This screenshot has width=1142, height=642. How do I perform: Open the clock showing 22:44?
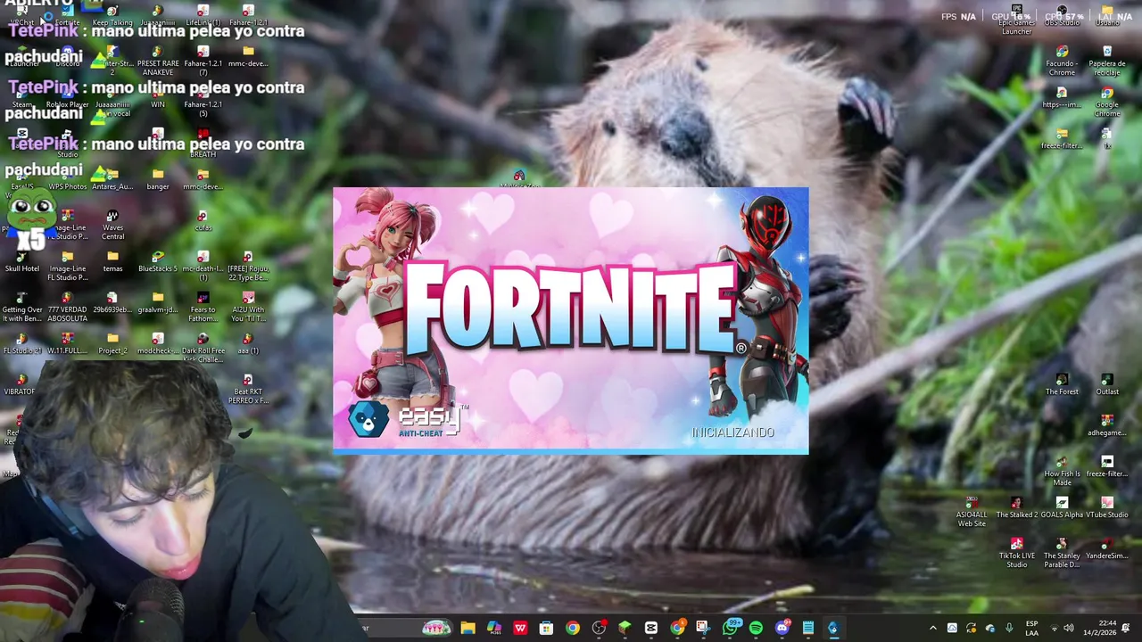(x=1100, y=628)
